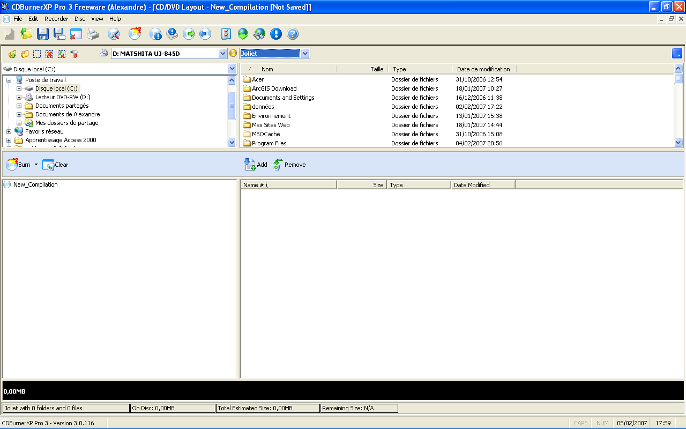Click the folder tree vertical scrollbar thumb

[x=232, y=106]
